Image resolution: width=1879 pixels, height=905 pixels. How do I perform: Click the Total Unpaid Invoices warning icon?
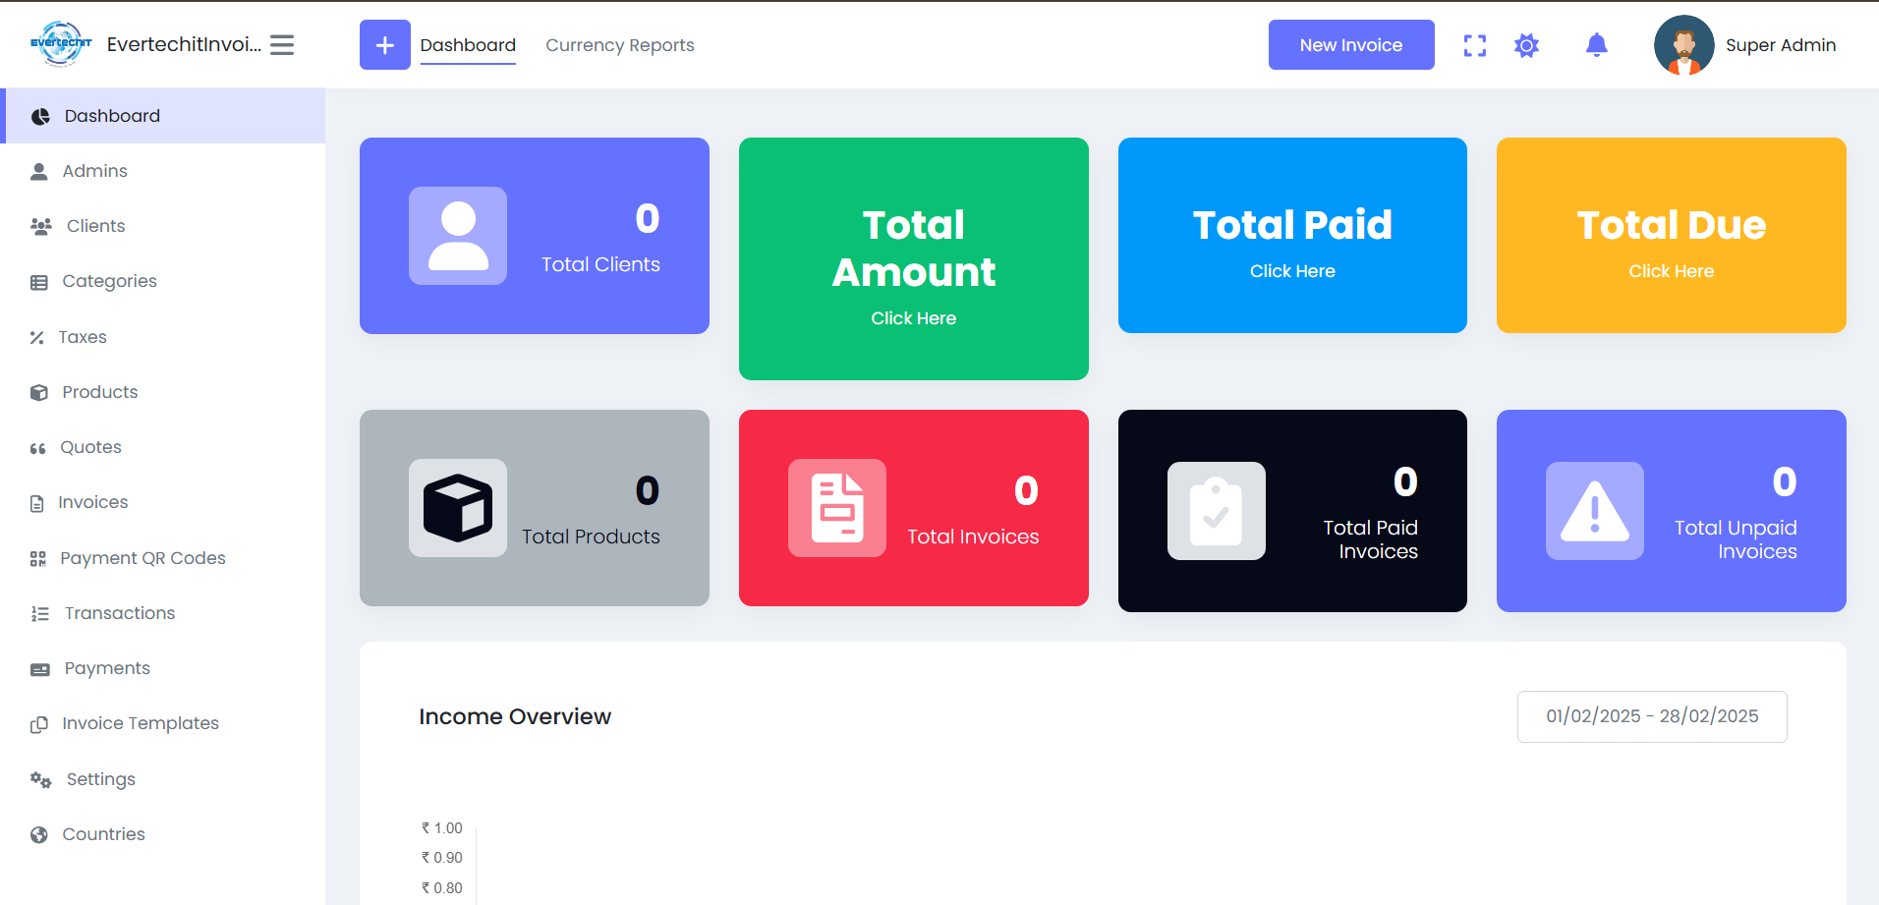(x=1594, y=511)
